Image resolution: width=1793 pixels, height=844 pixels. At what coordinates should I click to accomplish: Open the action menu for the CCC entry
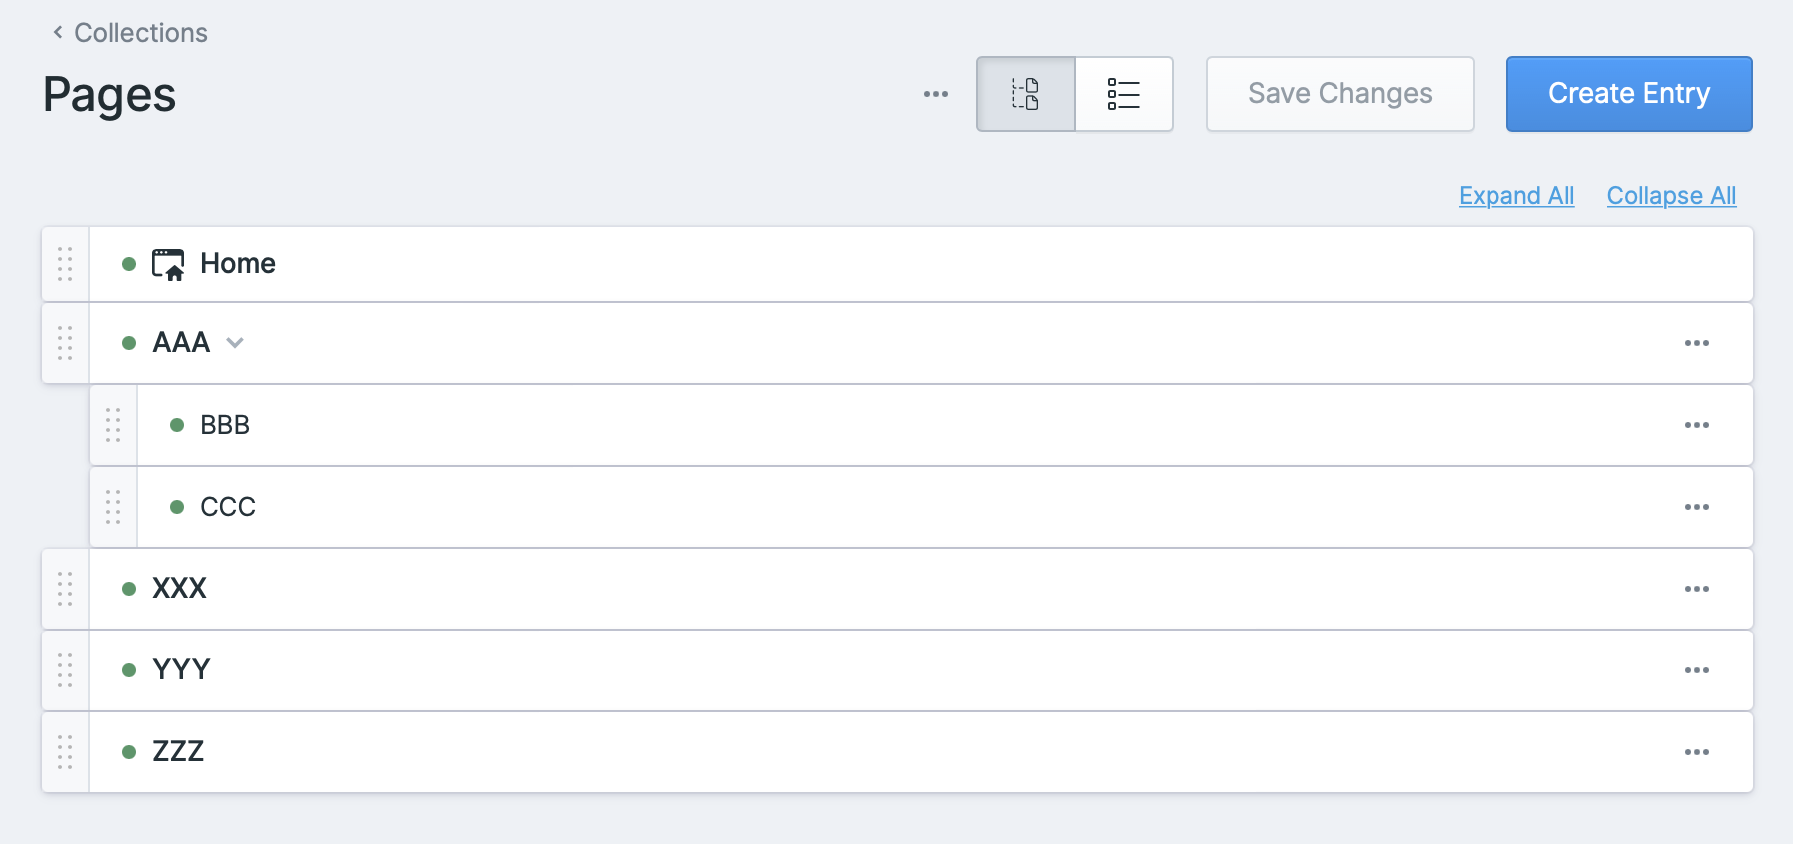pos(1697,506)
